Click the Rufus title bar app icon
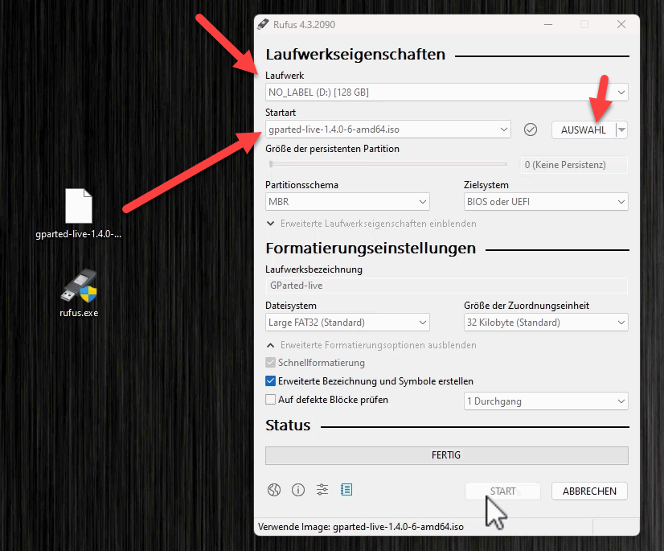The image size is (664, 551). (x=263, y=24)
